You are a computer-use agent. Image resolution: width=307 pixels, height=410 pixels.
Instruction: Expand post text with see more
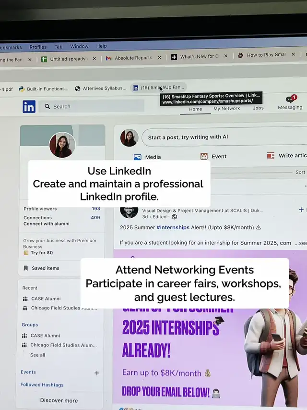[x=300, y=243]
